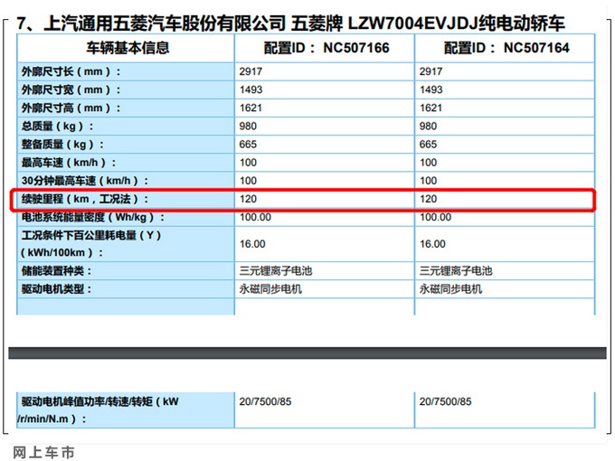Select the 续驶里程 (km, 工况法) label

(x=85, y=199)
